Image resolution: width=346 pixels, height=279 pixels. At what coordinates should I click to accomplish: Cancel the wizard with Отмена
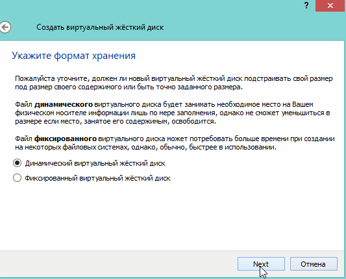(x=314, y=264)
